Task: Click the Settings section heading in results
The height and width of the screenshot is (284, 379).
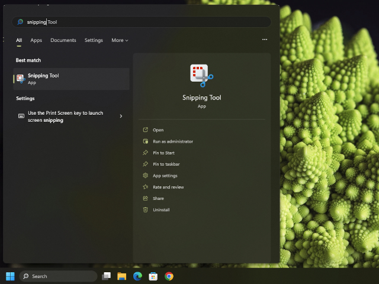Action: pyautogui.click(x=25, y=98)
